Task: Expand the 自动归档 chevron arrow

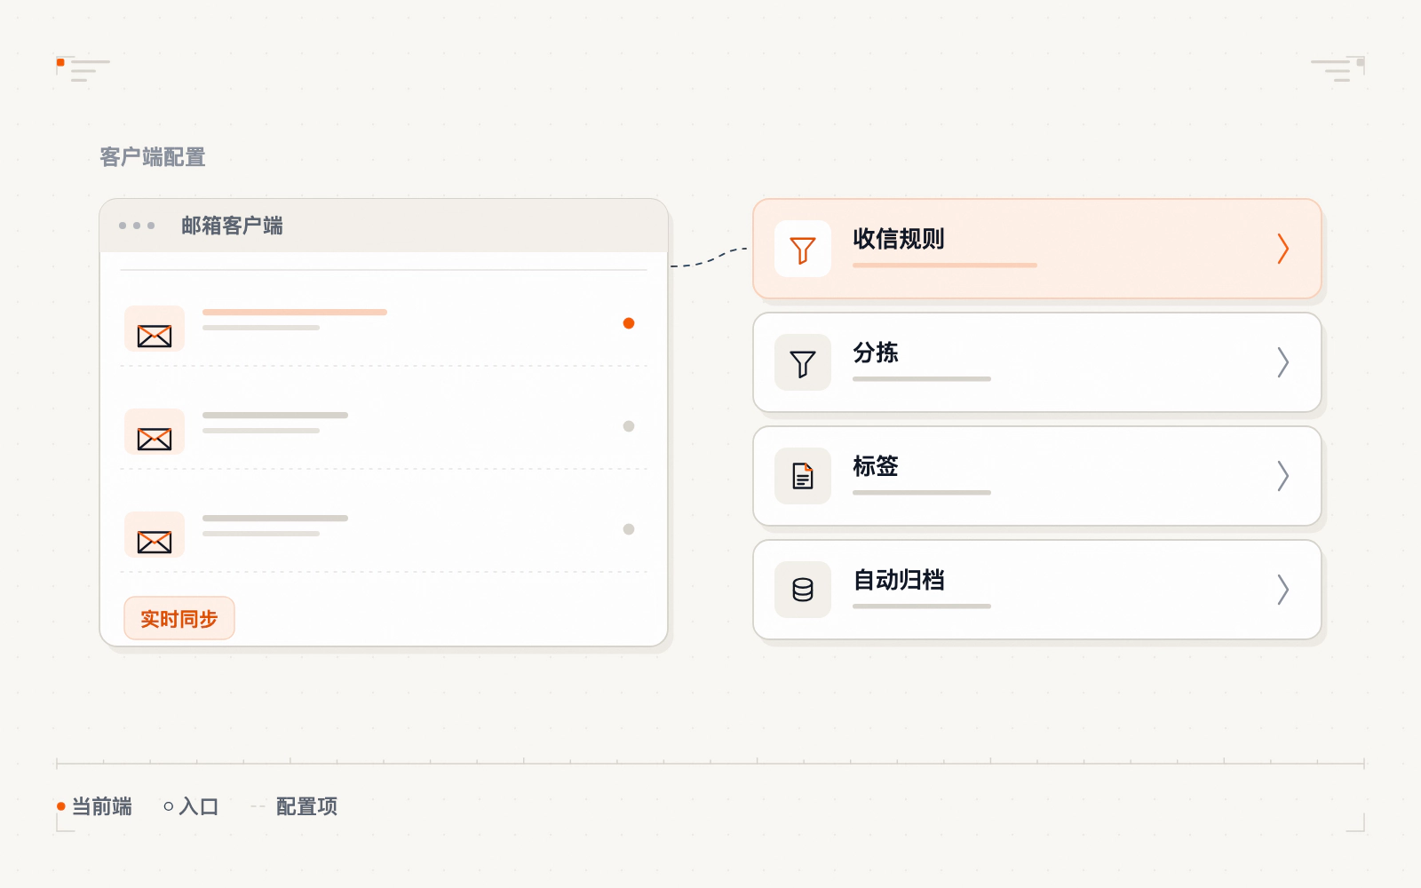Action: (1282, 590)
